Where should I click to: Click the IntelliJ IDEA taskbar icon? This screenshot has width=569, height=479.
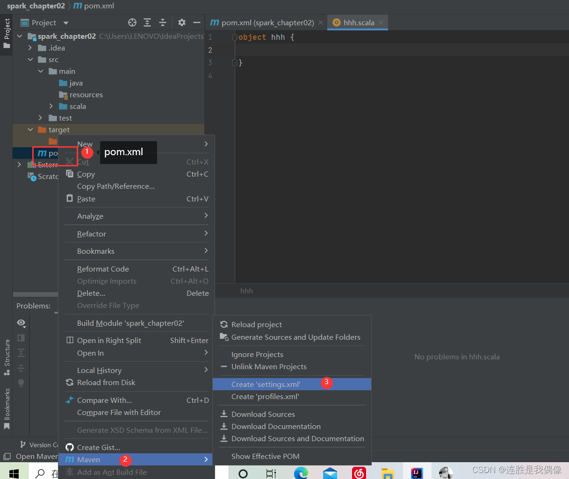[x=416, y=472]
